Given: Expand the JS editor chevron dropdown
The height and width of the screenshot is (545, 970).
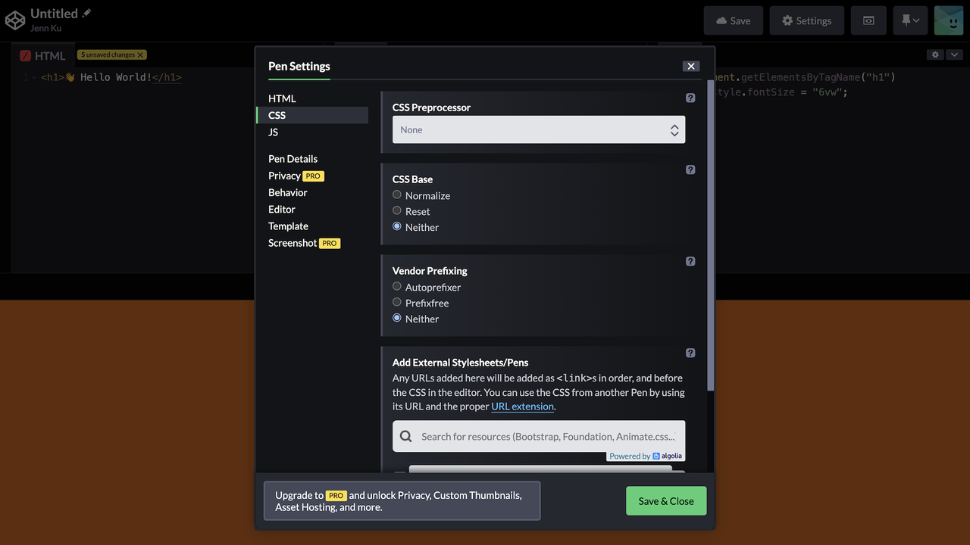Looking at the screenshot, I should point(954,55).
